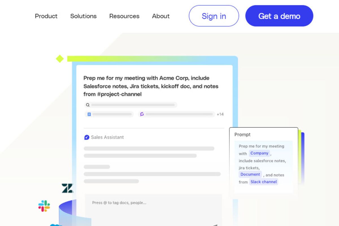The width and height of the screenshot is (339, 226).
Task: Click the magnifying glass search icon
Action: point(88,105)
